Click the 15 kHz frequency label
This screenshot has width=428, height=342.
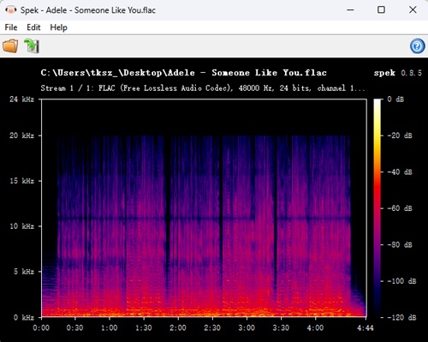tap(21, 181)
